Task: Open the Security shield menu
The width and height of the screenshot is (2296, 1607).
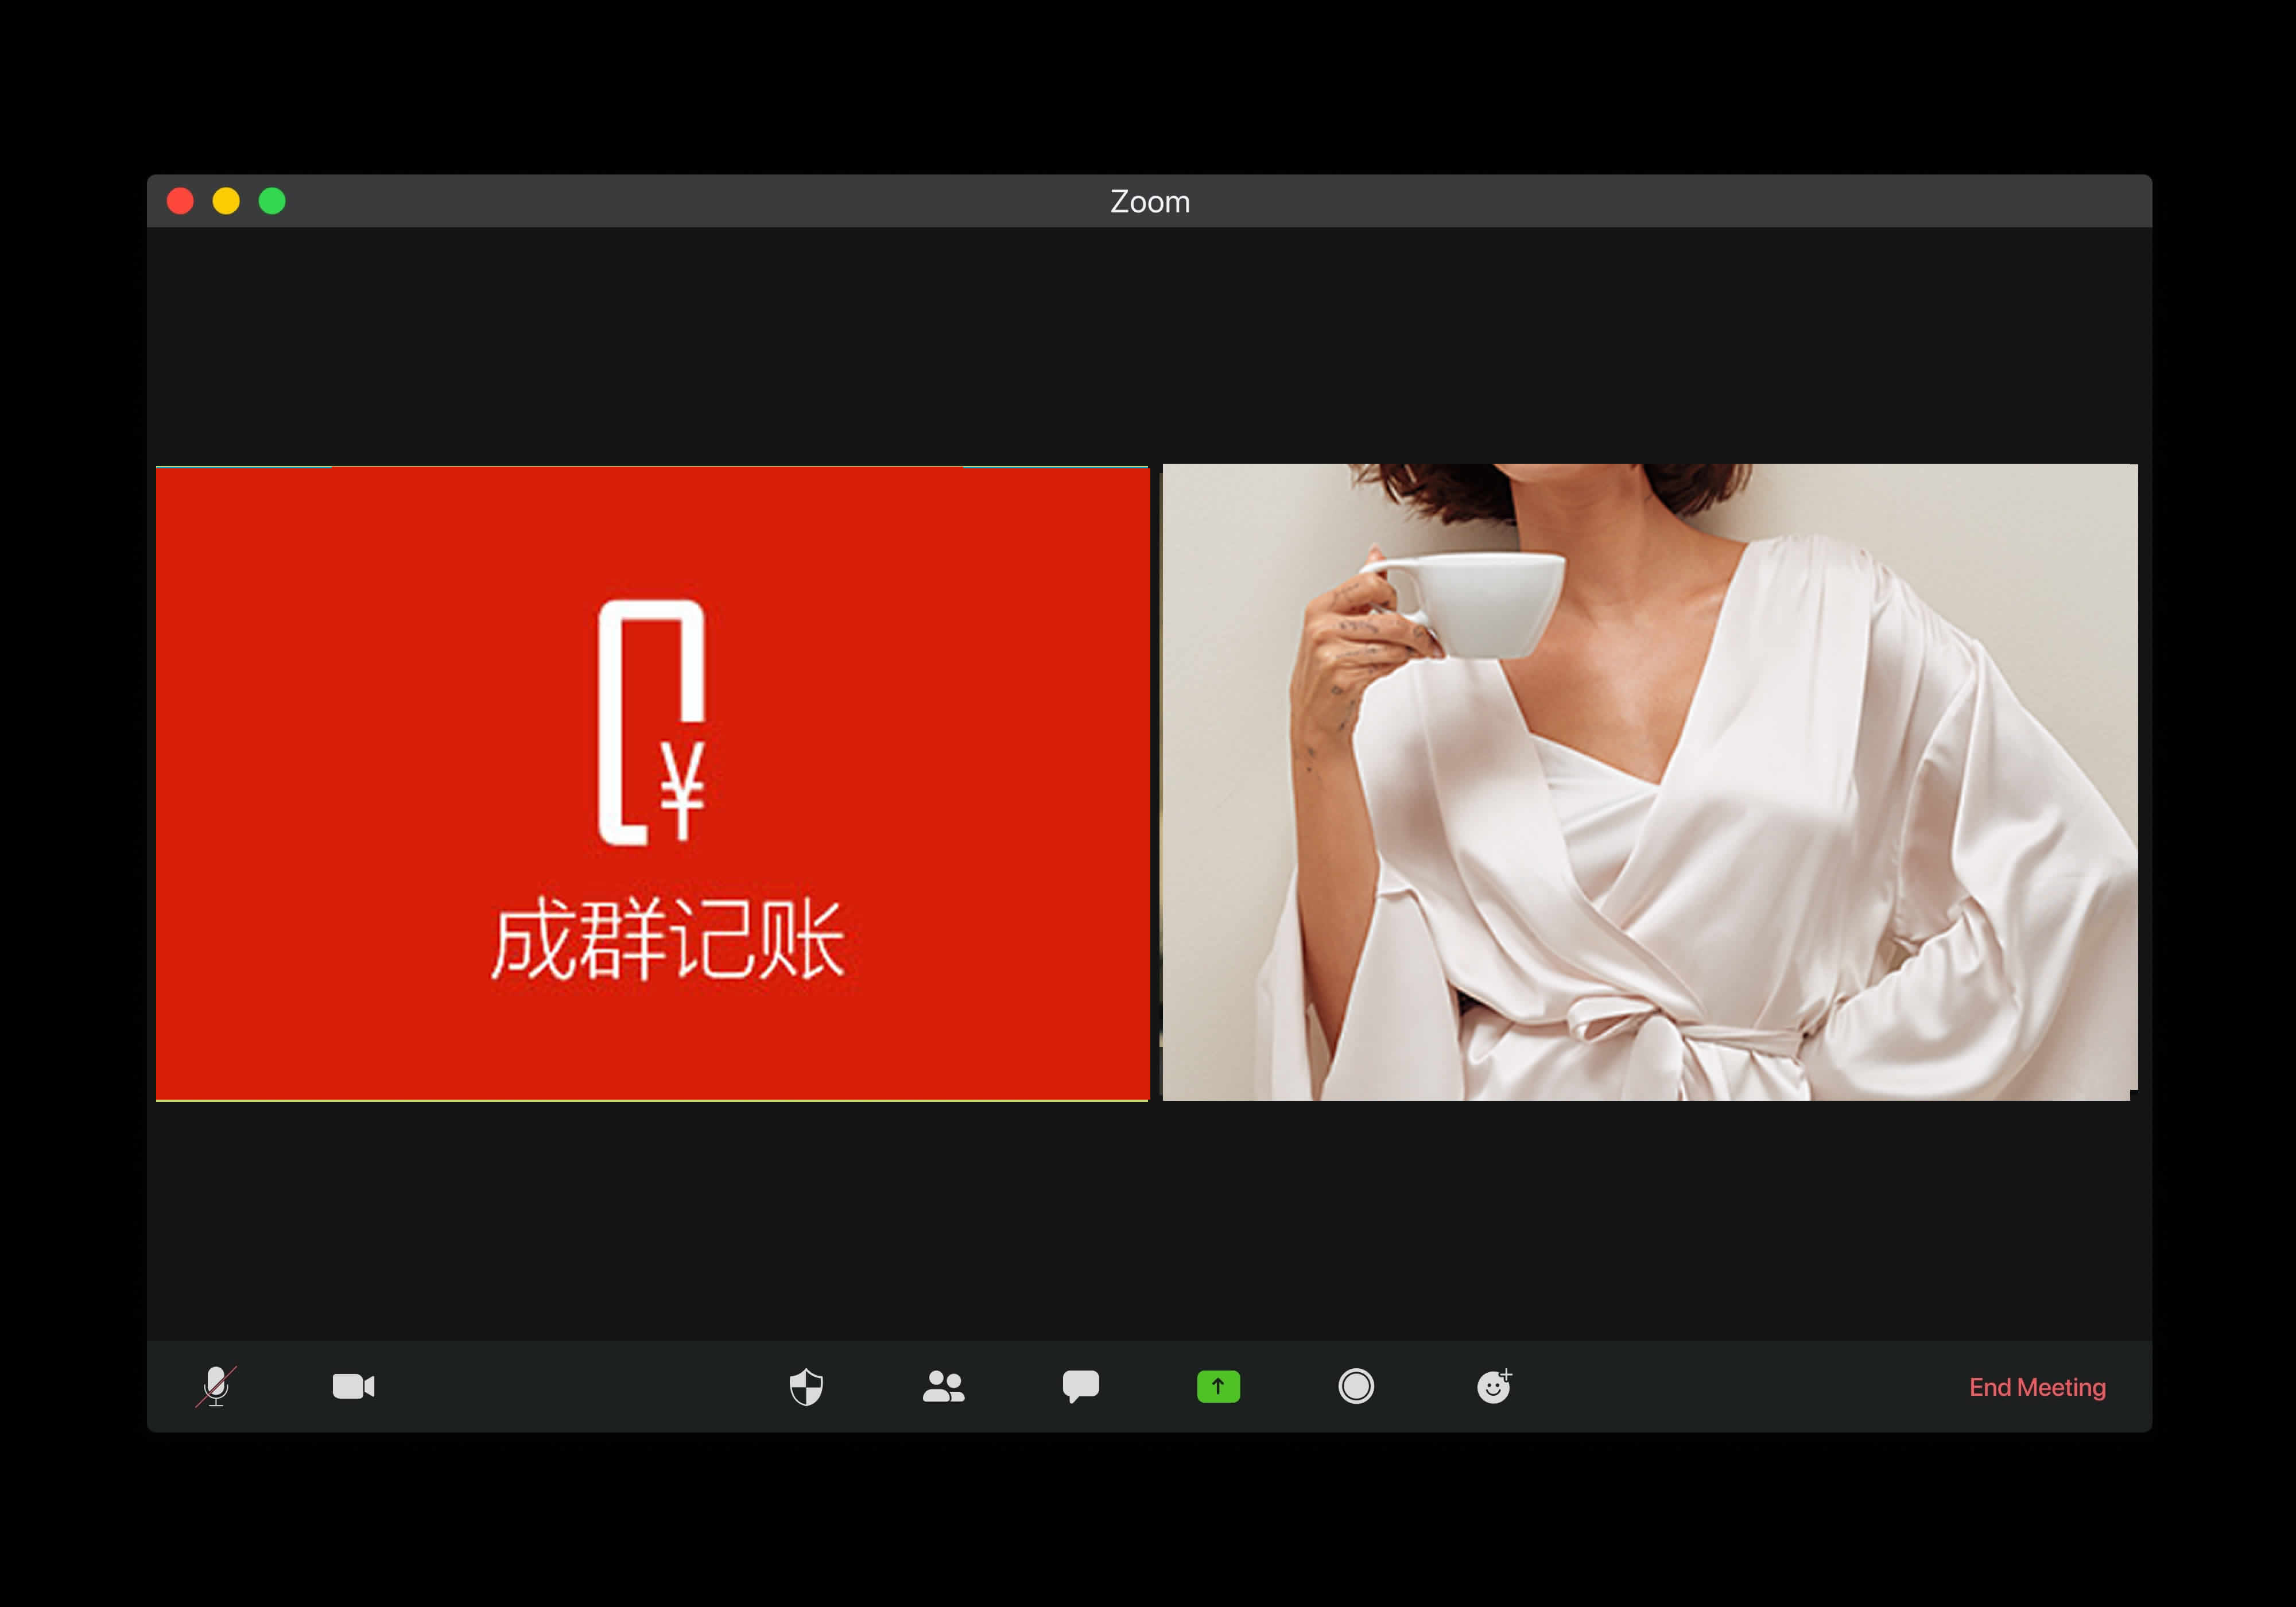Action: tap(806, 1386)
